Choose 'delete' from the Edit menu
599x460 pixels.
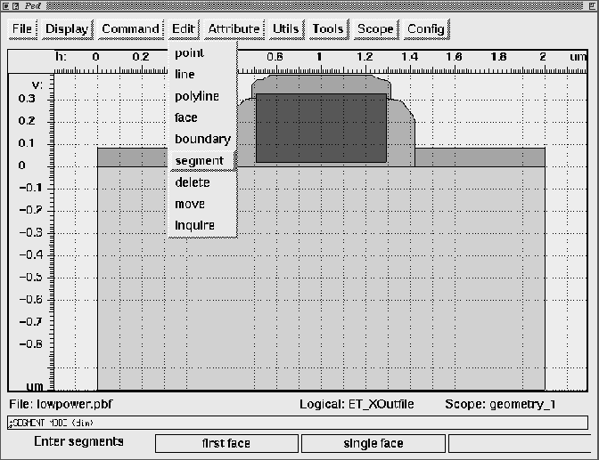point(202,182)
